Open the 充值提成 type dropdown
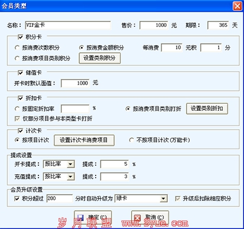Image resolution: width=244 pixels, height=229 pixels. [x=70, y=177]
